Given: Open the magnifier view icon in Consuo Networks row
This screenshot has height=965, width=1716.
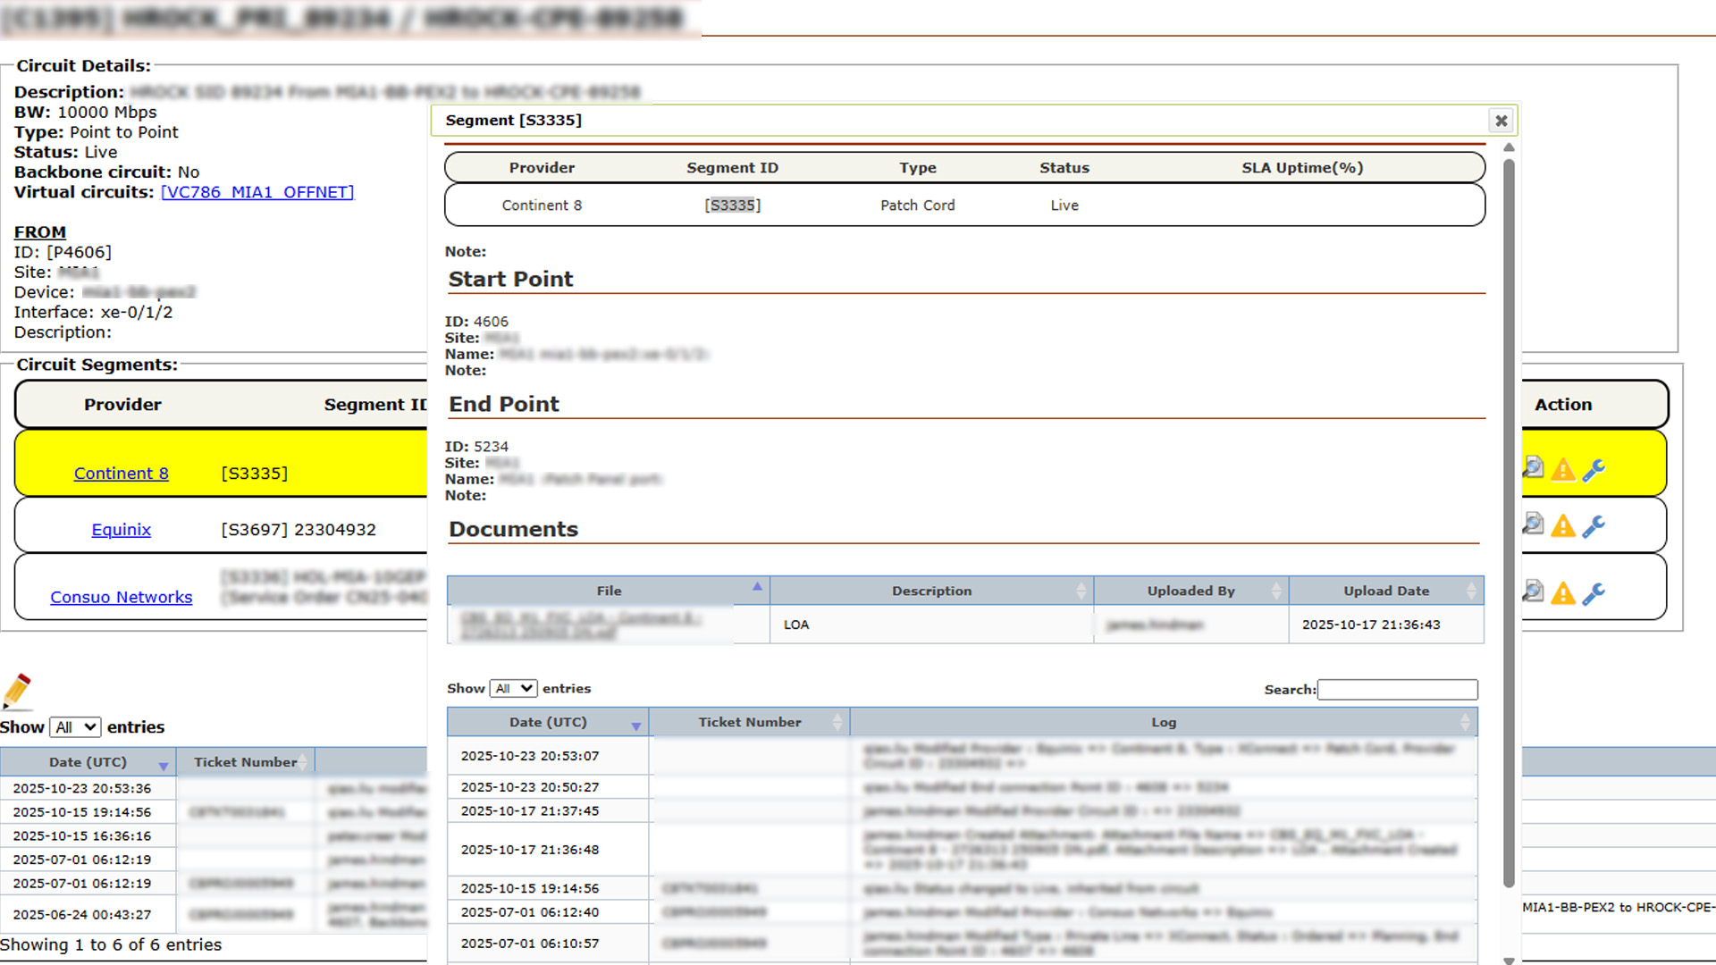Looking at the screenshot, I should pos(1534,592).
